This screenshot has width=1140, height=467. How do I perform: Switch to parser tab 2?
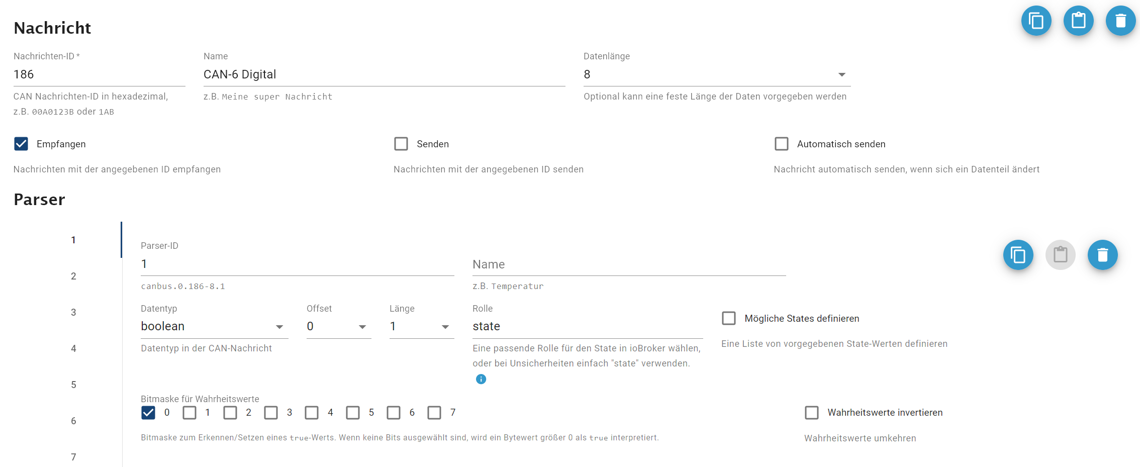(x=73, y=276)
